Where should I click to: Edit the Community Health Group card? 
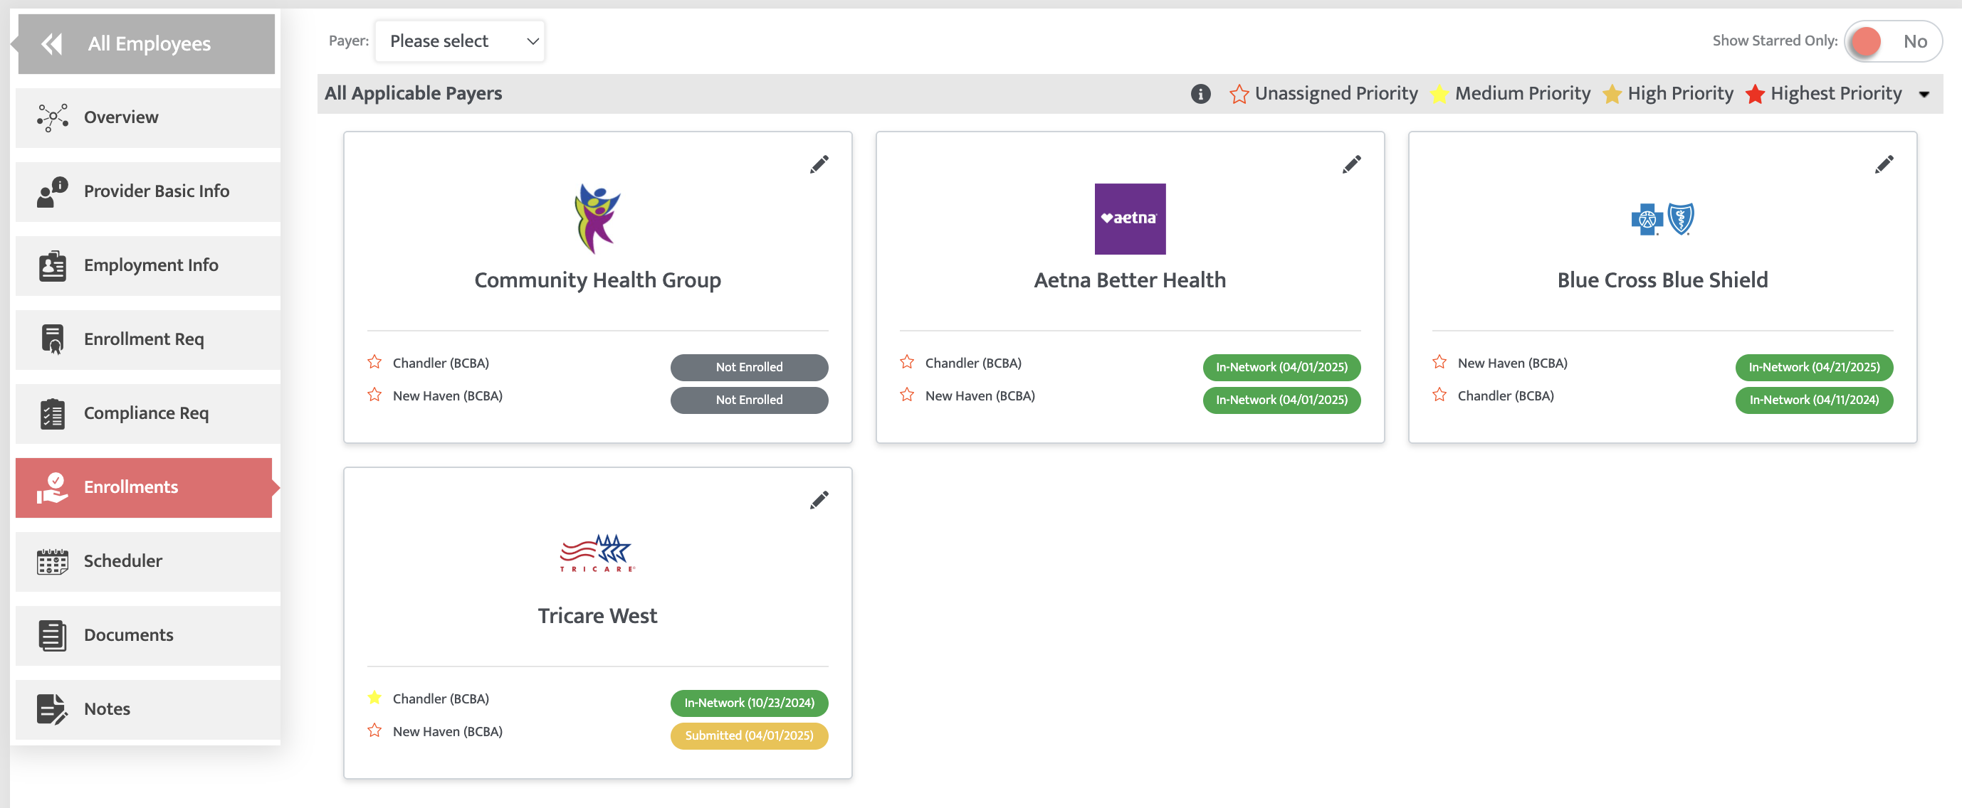(819, 164)
